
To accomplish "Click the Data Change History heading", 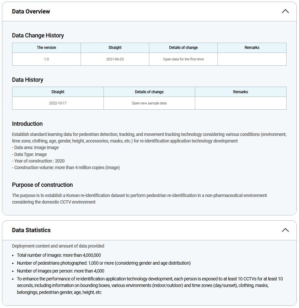I will tap(38, 35).
